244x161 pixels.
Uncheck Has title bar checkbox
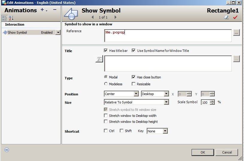coord(106,51)
